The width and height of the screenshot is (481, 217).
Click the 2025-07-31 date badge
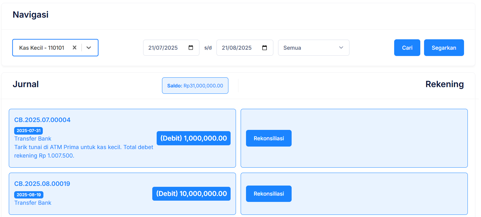pos(28,131)
